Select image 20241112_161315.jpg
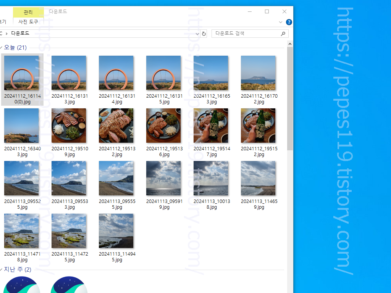Image resolution: width=391 pixels, height=293 pixels. tap(163, 73)
